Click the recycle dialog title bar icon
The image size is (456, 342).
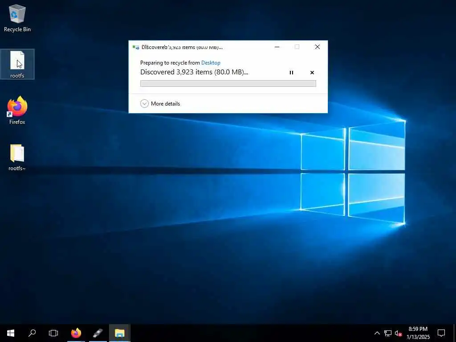(135, 47)
